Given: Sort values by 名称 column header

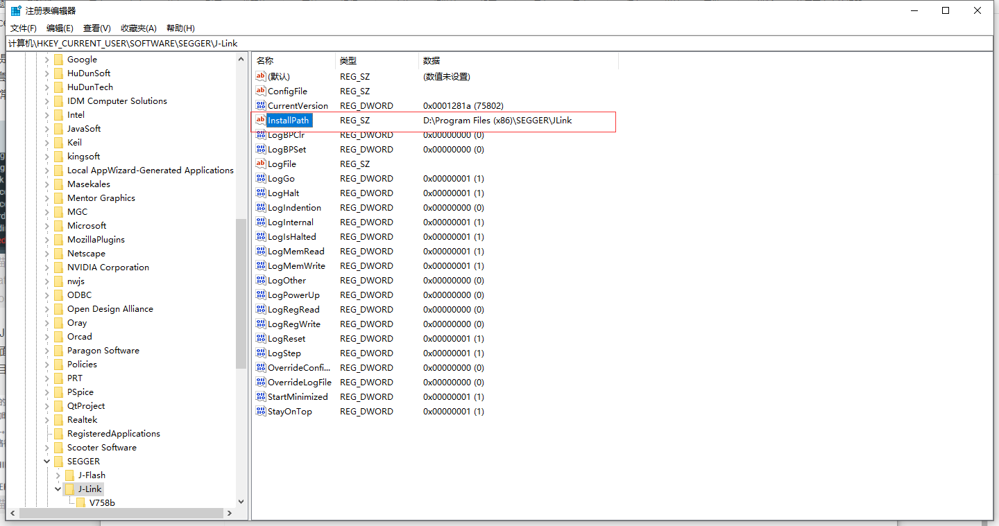Looking at the screenshot, I should point(293,61).
